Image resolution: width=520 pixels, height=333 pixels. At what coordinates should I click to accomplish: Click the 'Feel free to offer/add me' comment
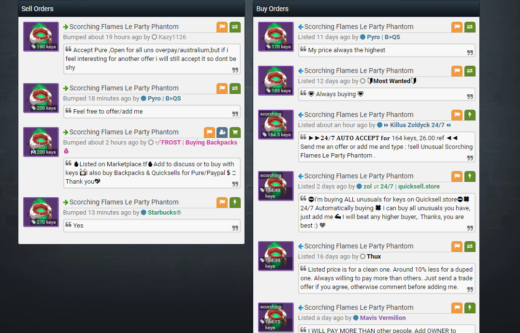(x=108, y=112)
